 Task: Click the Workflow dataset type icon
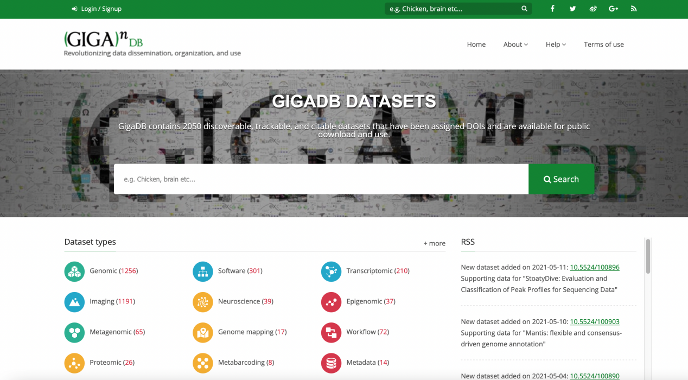[331, 332]
